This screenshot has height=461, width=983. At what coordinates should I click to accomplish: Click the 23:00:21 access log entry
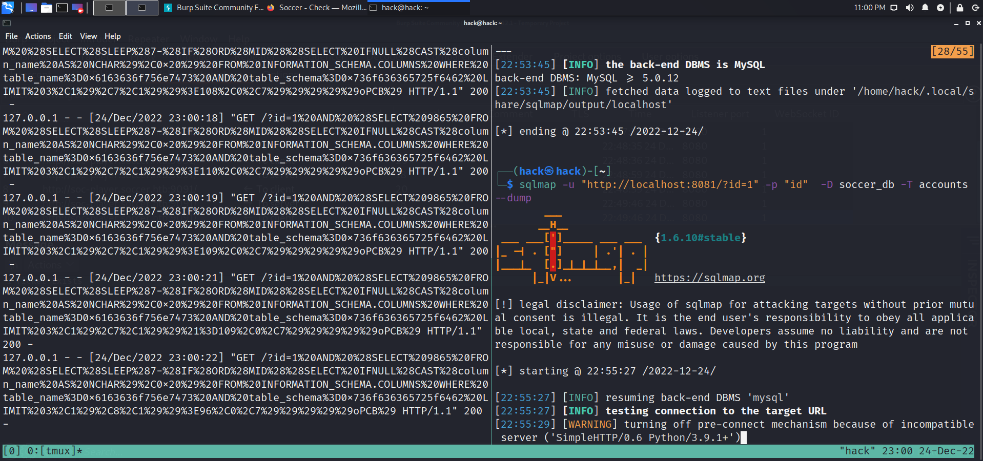tap(245, 311)
